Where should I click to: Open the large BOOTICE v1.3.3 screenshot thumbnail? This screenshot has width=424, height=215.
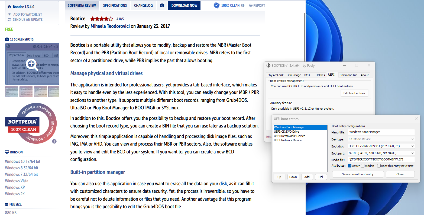click(x=32, y=64)
